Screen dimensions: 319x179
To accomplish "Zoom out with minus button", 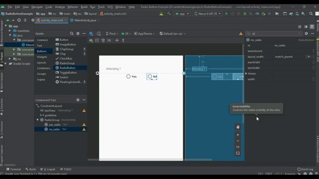I will pyautogui.click(x=238, y=141).
